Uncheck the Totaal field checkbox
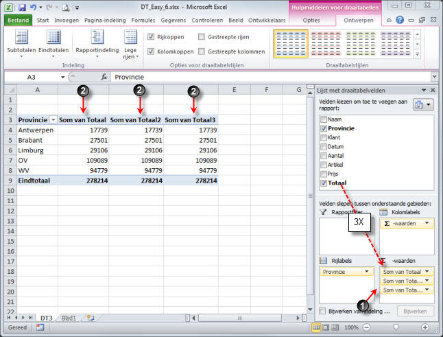 coord(324,183)
